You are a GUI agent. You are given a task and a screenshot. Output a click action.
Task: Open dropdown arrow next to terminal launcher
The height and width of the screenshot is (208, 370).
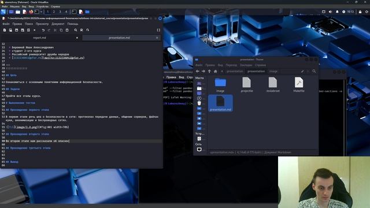pyautogui.click(x=41, y=12)
